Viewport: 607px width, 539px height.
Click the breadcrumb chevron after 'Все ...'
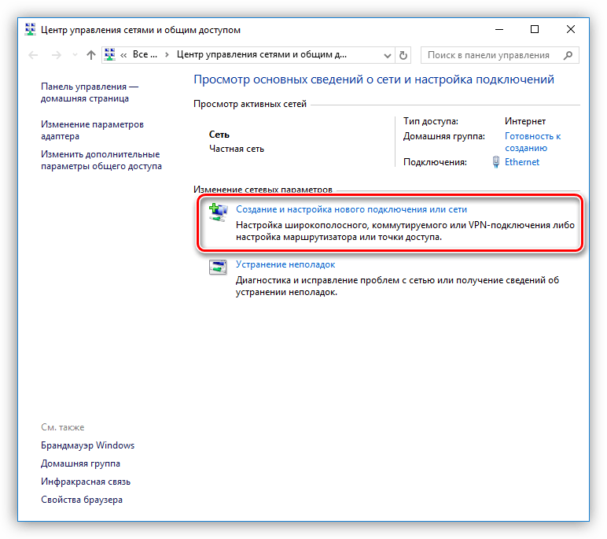(x=167, y=55)
